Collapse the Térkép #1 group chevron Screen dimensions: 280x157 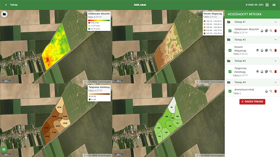276,22
